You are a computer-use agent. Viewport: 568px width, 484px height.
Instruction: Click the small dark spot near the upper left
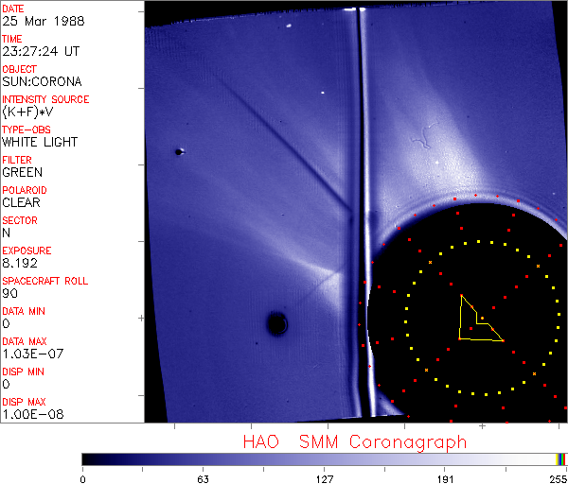pyautogui.click(x=179, y=150)
